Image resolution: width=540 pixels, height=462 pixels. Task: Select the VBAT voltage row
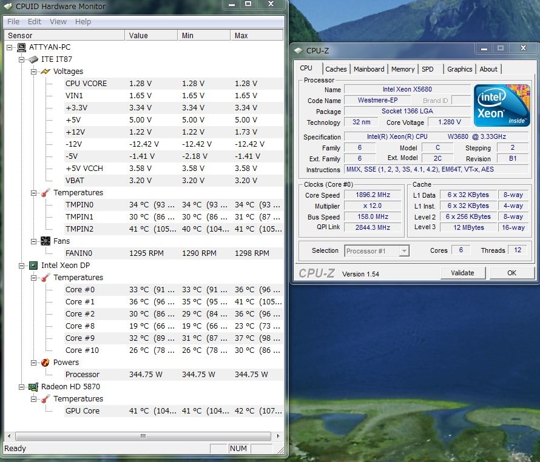click(174, 181)
